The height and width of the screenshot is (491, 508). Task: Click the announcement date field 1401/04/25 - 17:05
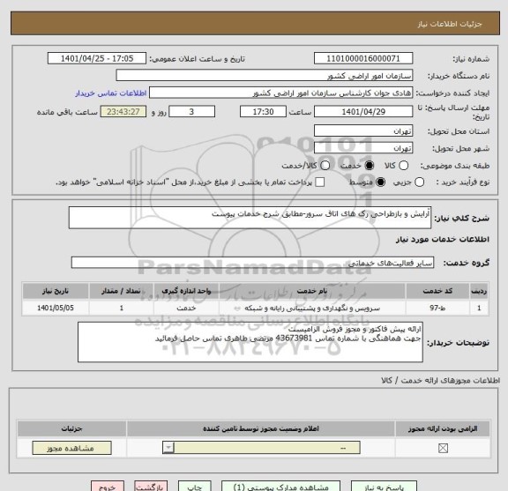point(97,58)
